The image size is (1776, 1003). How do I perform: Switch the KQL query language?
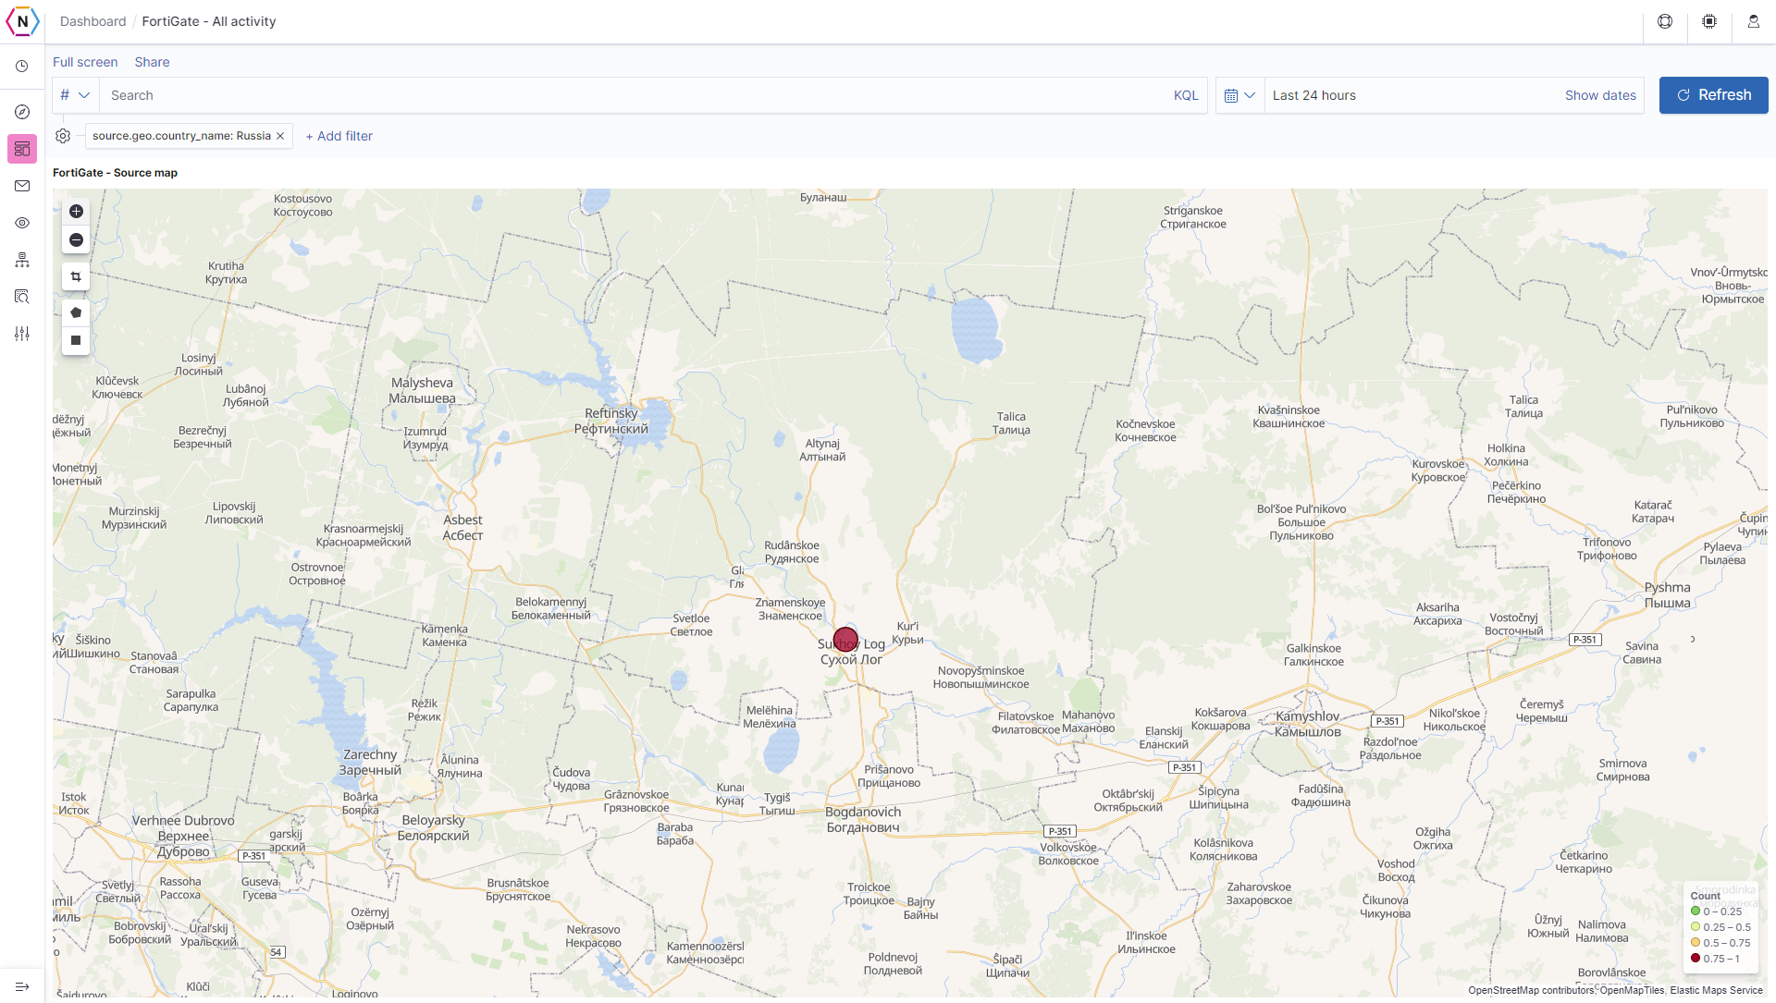pos(1186,95)
